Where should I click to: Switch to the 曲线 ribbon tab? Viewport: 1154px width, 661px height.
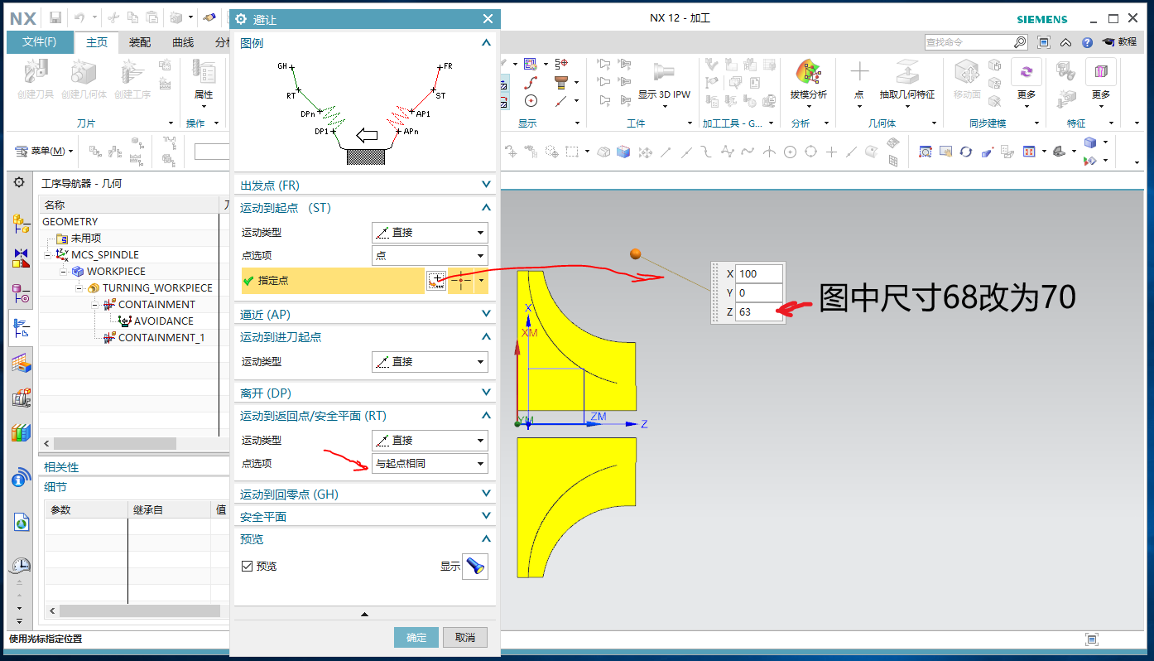click(183, 42)
